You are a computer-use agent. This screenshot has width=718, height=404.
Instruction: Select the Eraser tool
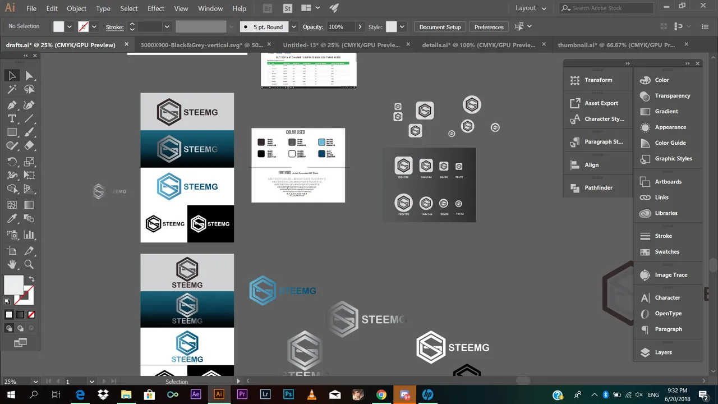29,146
